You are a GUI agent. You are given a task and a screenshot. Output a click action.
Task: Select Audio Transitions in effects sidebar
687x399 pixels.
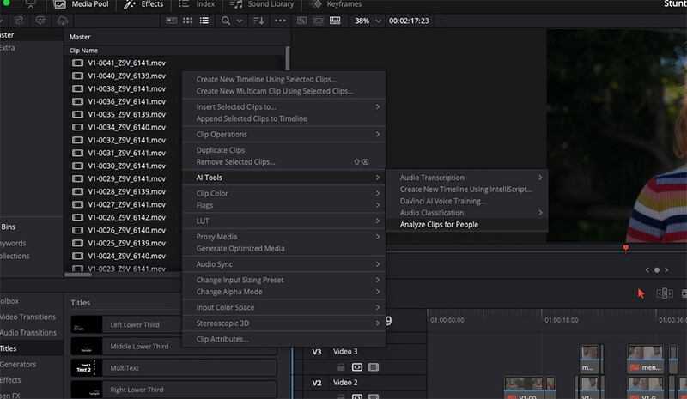(x=28, y=333)
